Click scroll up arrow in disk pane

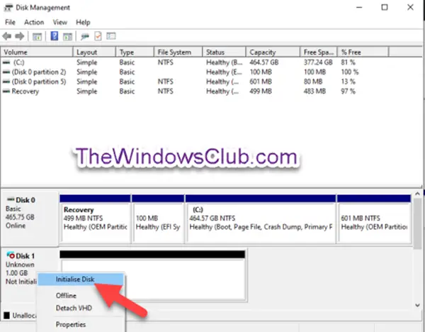click(x=417, y=194)
